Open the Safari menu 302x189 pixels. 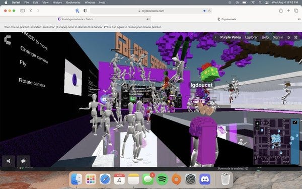click(16, 3)
